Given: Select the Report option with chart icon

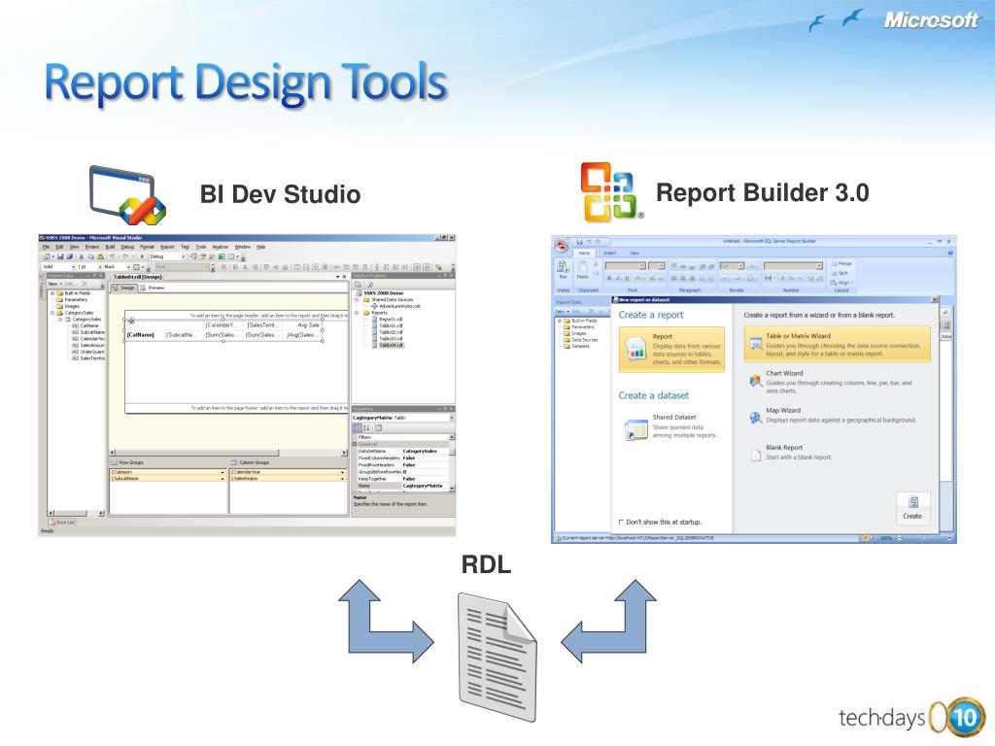Looking at the screenshot, I should tap(671, 350).
